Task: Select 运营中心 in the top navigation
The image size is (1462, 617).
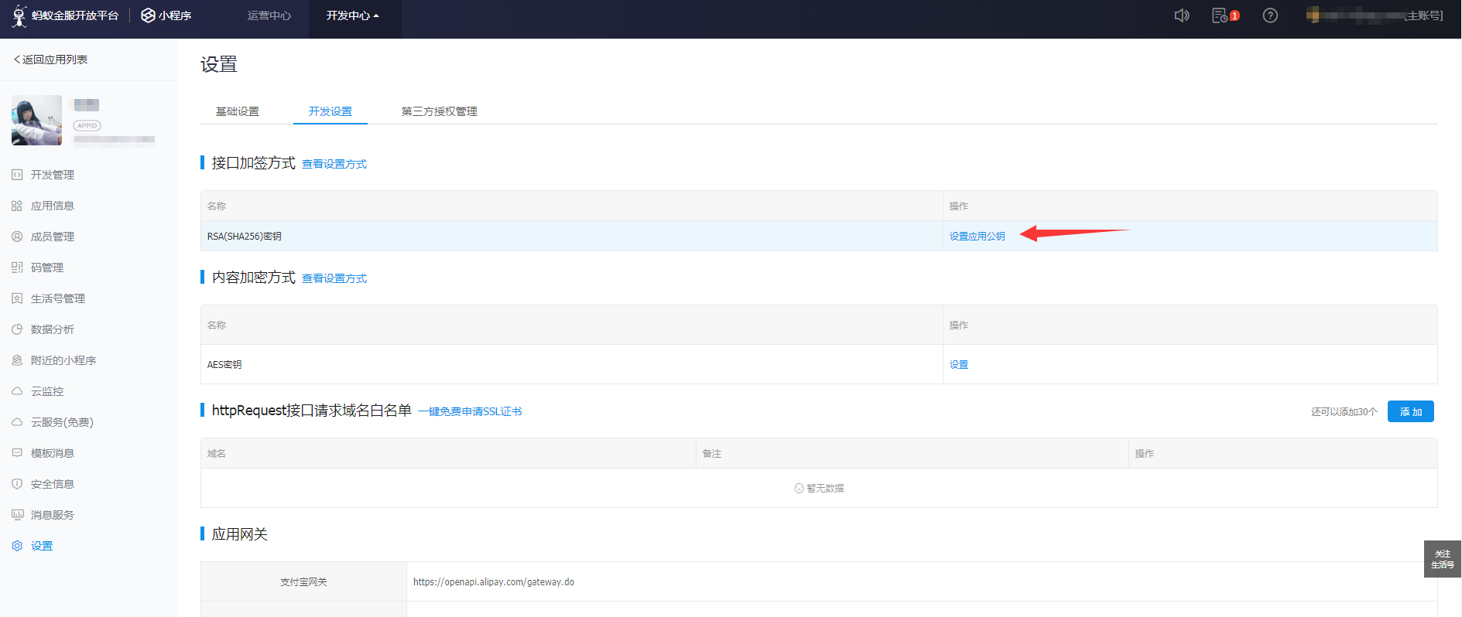Action: (269, 15)
